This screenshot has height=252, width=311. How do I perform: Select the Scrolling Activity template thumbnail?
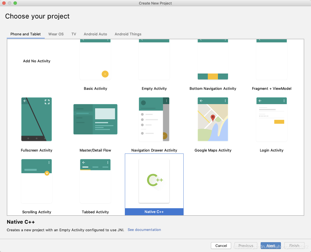(37, 181)
